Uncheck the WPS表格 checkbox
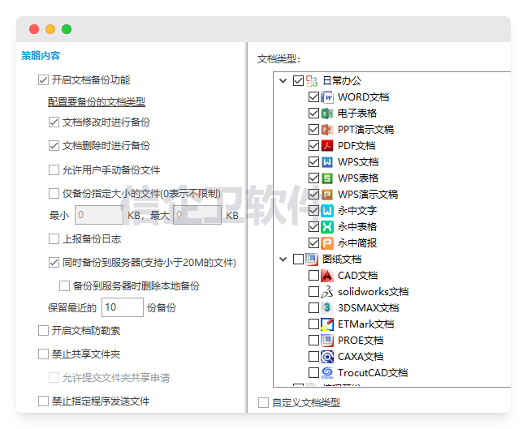Viewport: 527px width, 429px height. point(313,178)
